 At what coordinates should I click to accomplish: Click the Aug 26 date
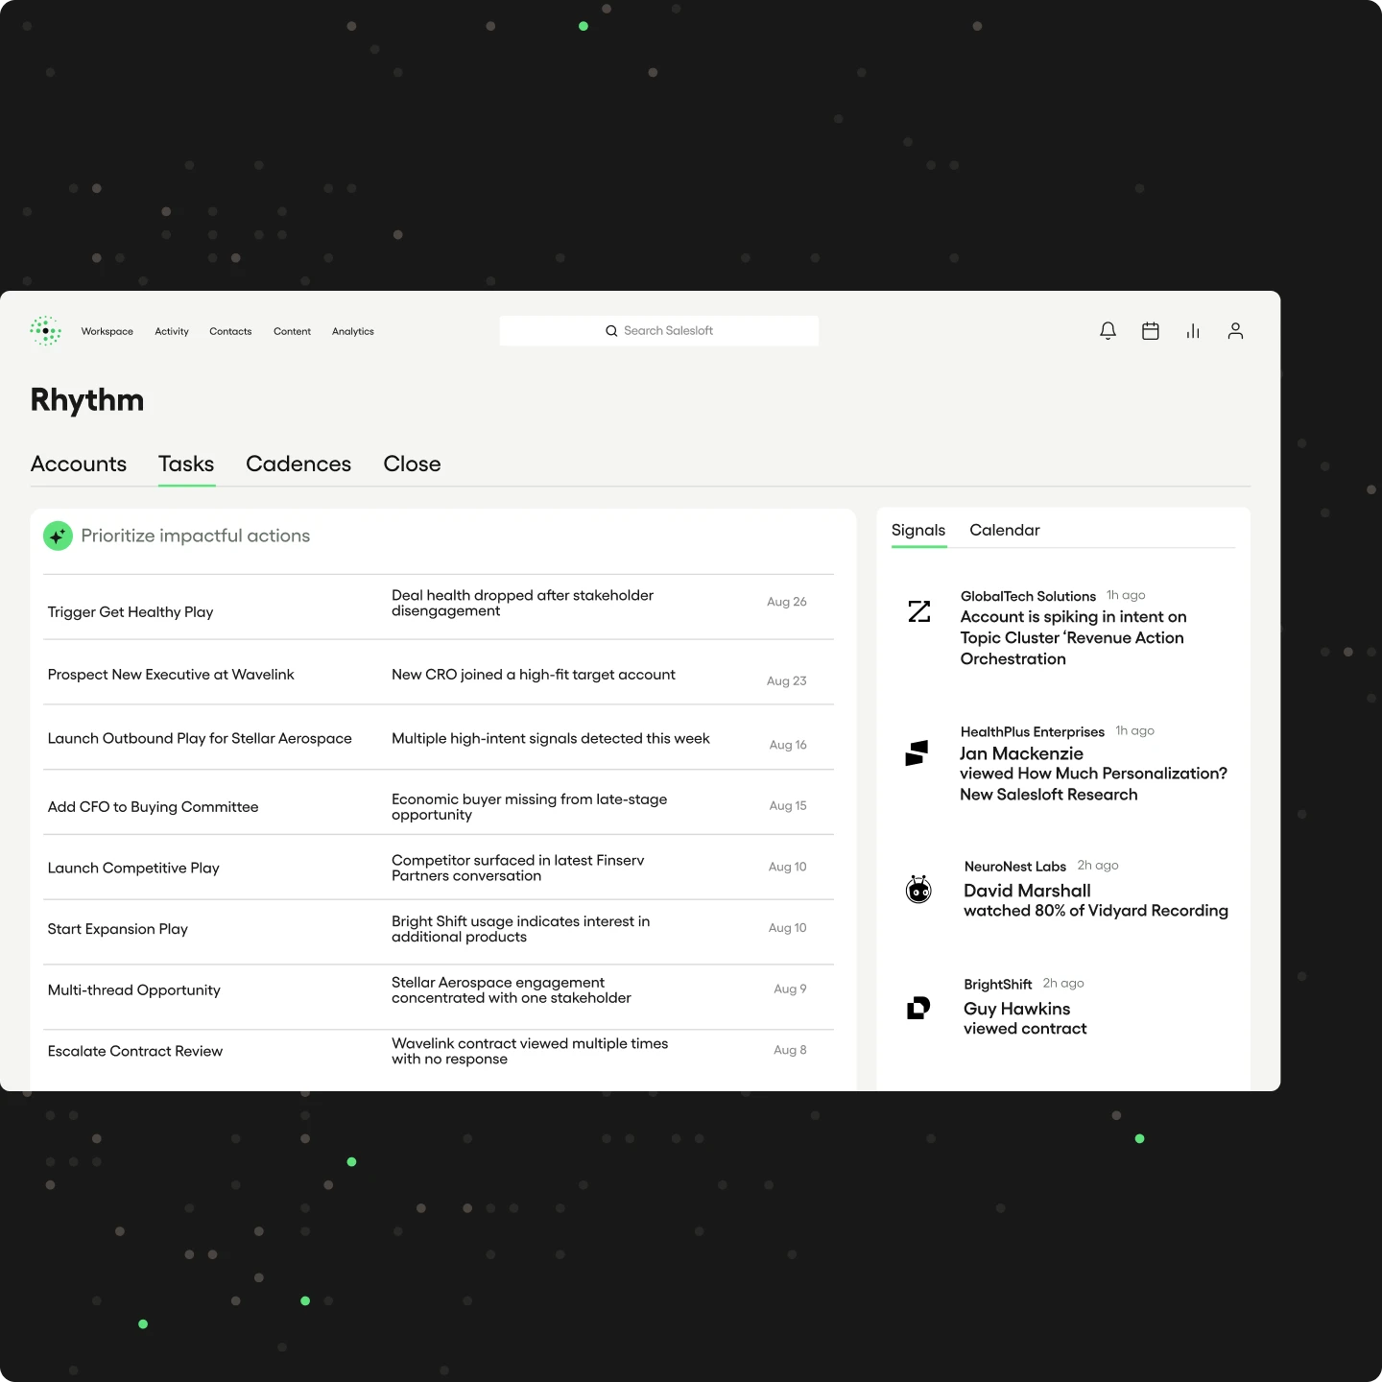click(x=787, y=602)
